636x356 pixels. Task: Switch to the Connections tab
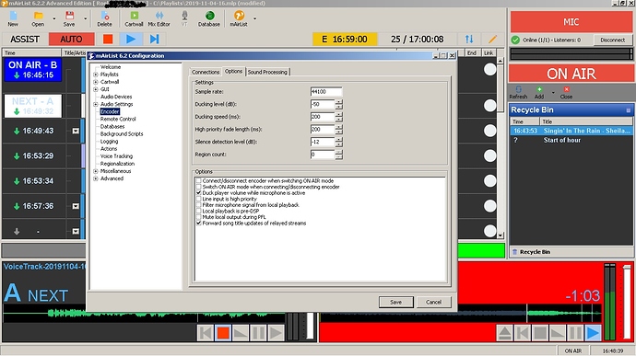[206, 72]
